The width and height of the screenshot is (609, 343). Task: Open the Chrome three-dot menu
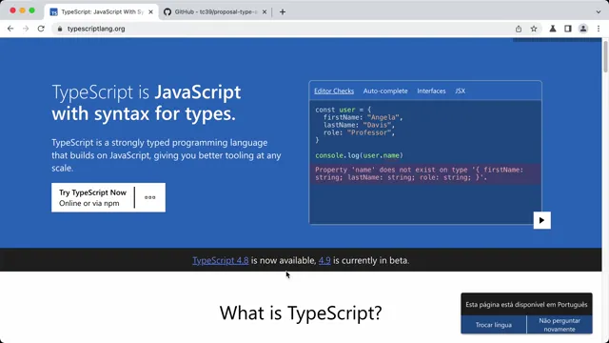(x=599, y=29)
